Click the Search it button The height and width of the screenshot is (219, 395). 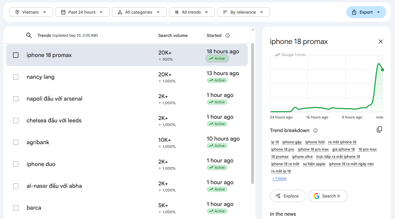coord(328,196)
